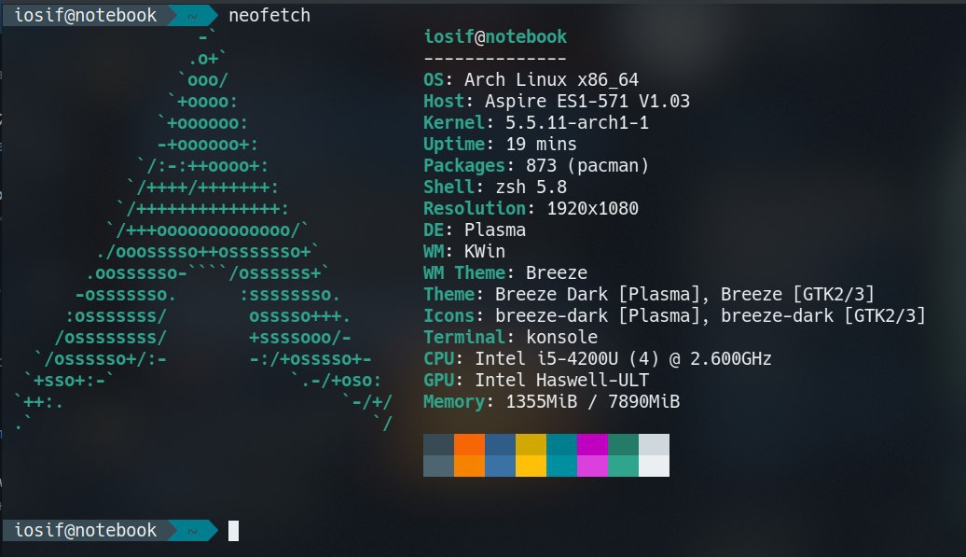Click the iosif@notebook prompt at the top
Screen dimensions: 966x557
click(x=86, y=16)
